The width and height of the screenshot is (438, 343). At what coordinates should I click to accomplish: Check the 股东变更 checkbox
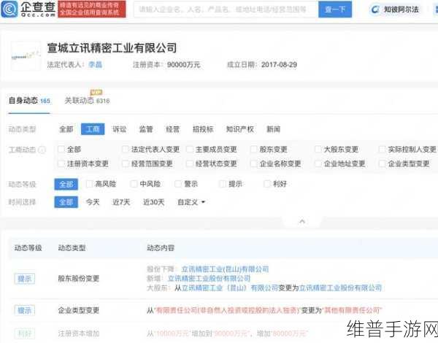[x=253, y=149]
